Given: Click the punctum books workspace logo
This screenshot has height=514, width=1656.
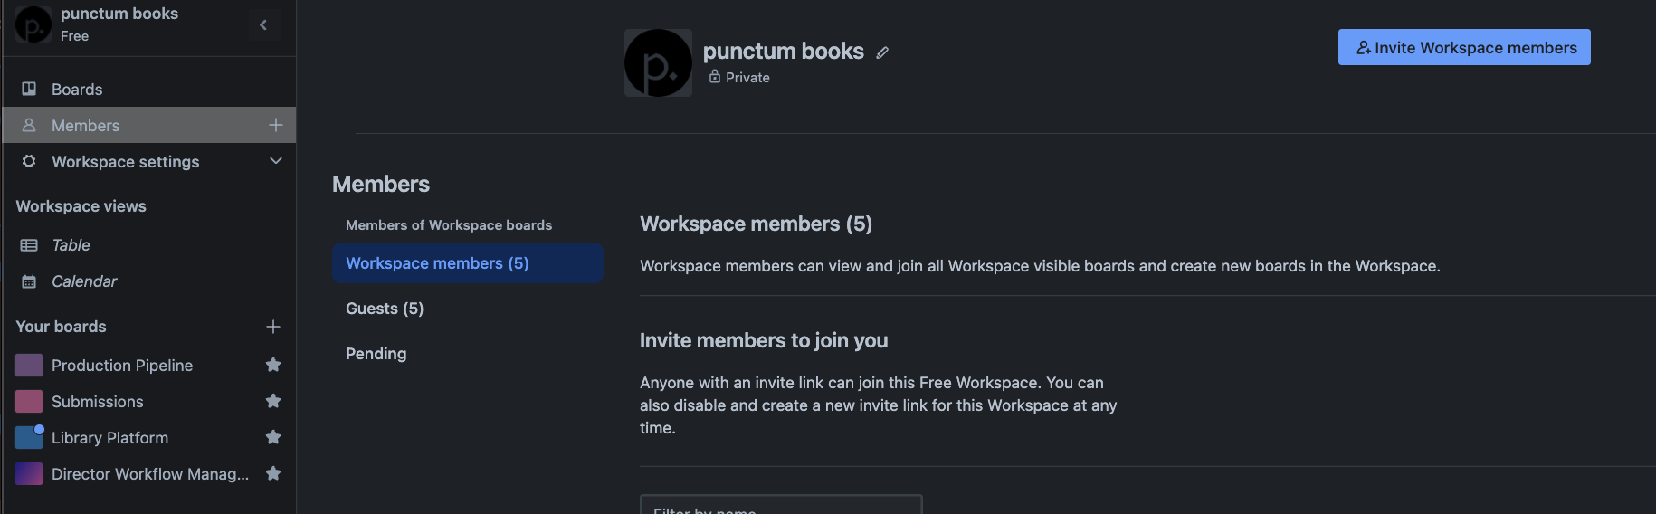Looking at the screenshot, I should pyautogui.click(x=658, y=63).
